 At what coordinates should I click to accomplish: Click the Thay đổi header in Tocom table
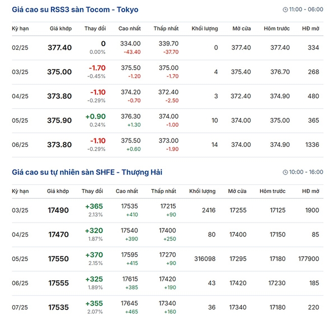[95, 29]
